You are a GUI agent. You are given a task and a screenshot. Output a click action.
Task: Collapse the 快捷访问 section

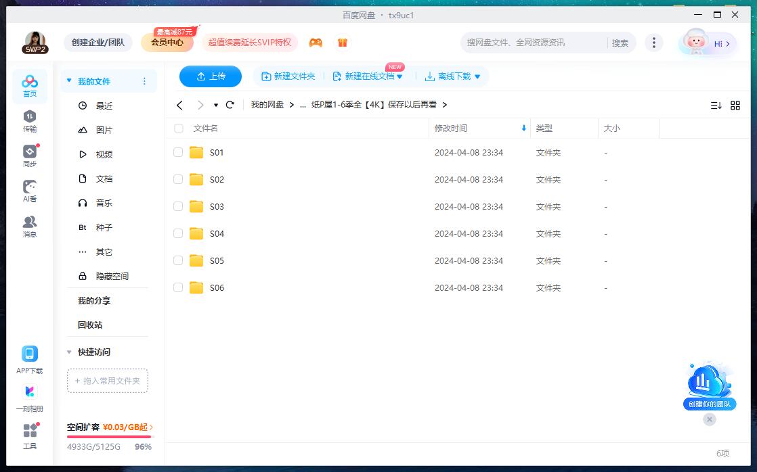pyautogui.click(x=69, y=352)
